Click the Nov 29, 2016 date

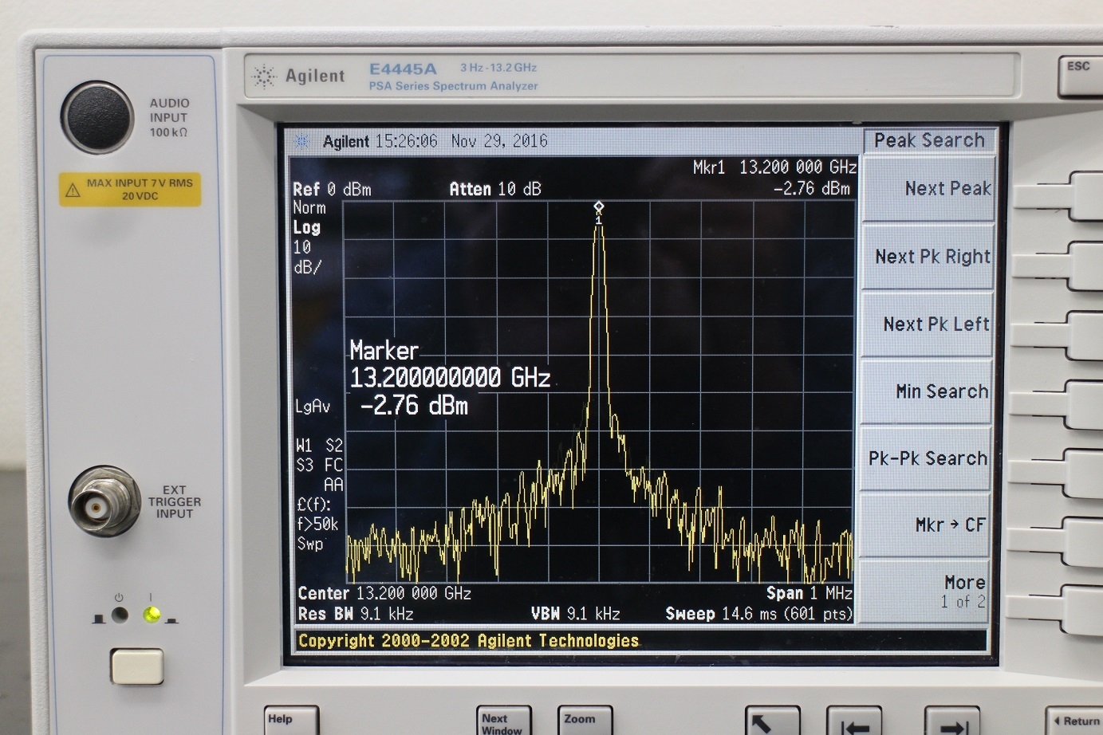pos(499,141)
